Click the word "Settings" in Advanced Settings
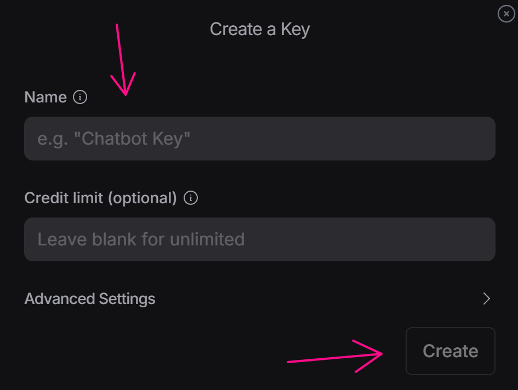 [127, 299]
